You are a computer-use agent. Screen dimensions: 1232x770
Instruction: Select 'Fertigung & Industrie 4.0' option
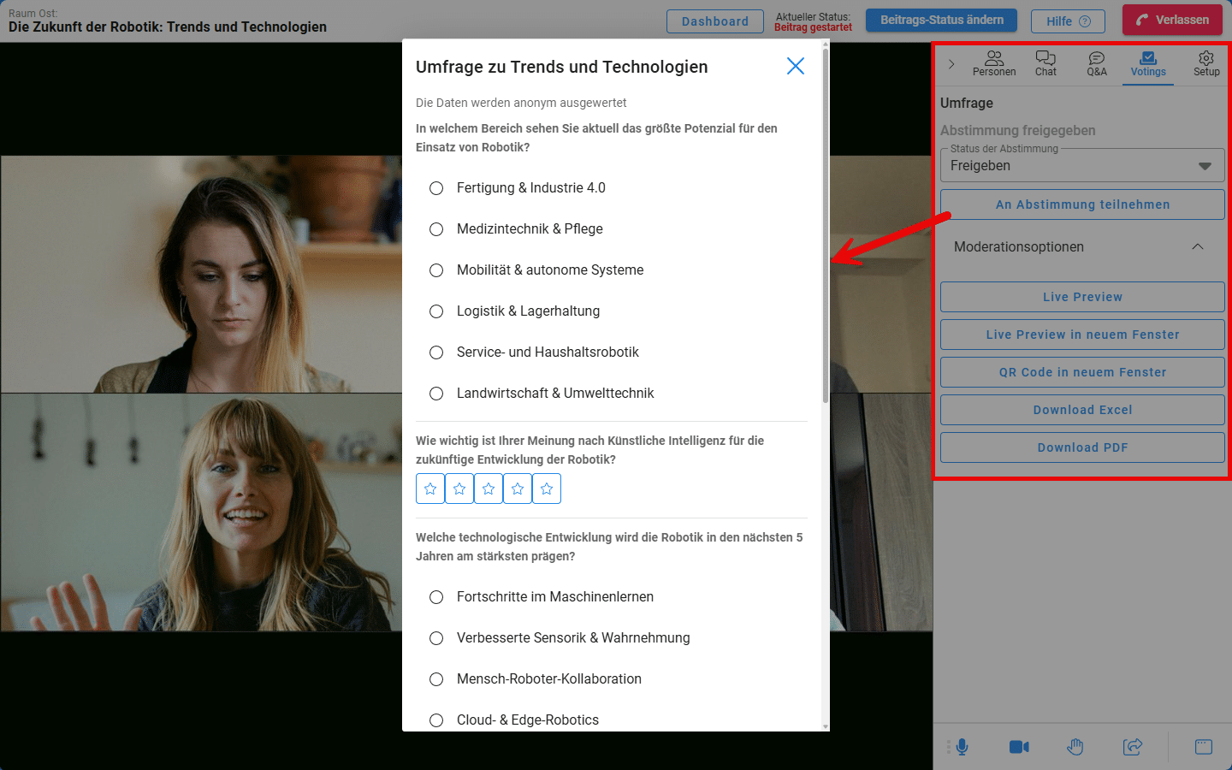pos(436,188)
